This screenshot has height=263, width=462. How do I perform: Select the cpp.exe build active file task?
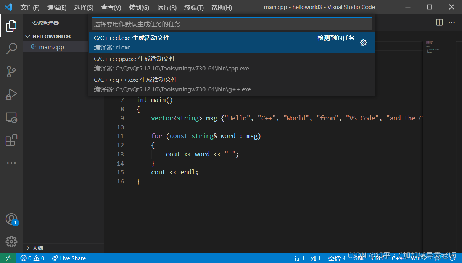[x=232, y=64]
